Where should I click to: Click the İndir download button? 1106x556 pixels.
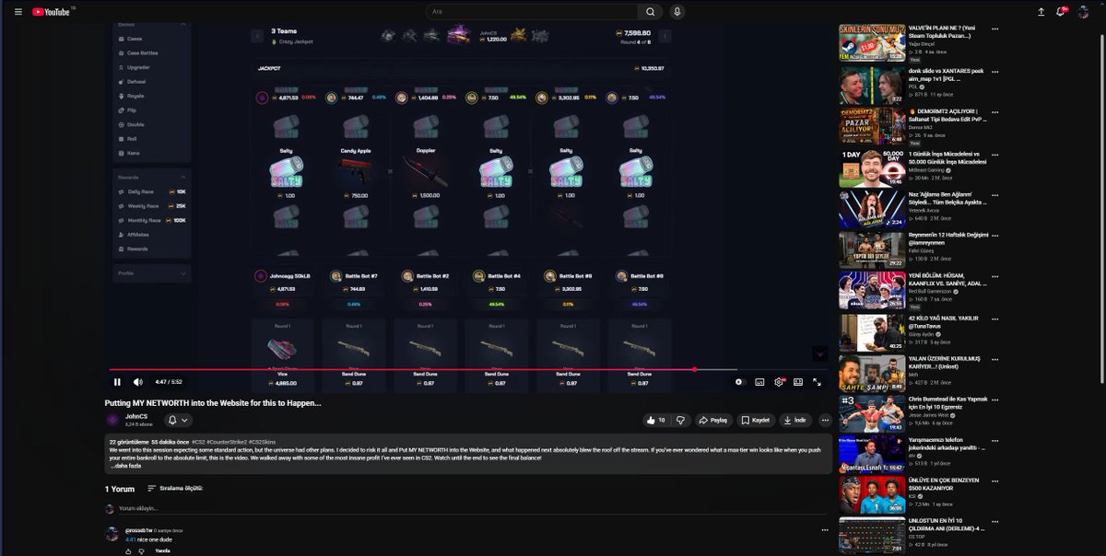(x=796, y=420)
